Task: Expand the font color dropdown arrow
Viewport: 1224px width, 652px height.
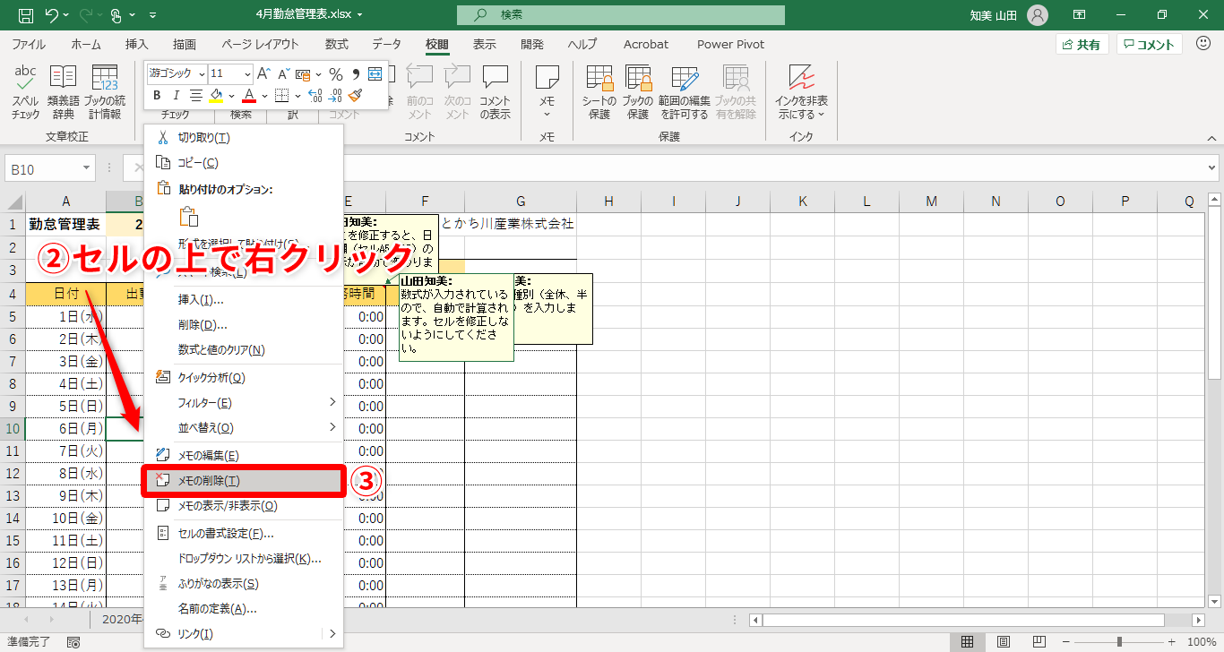Action: pos(265,96)
